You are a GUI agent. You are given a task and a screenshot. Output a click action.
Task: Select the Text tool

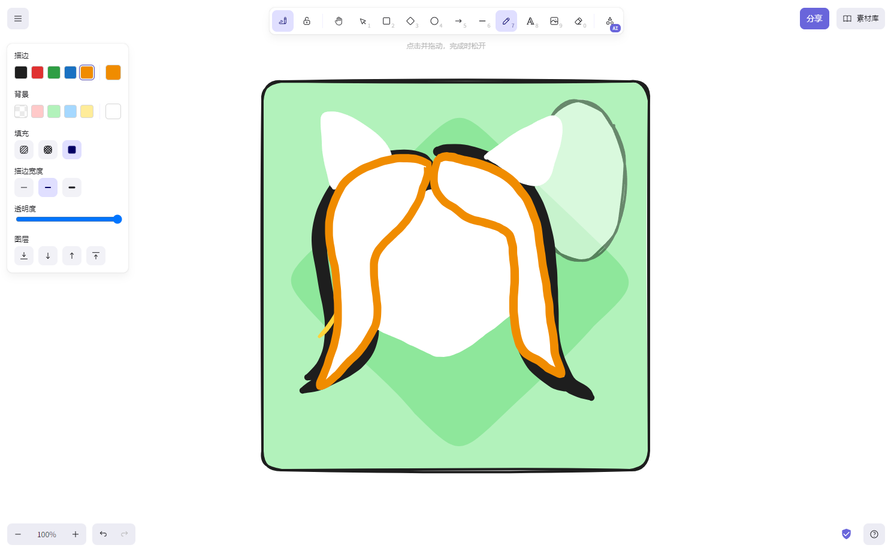click(x=530, y=21)
